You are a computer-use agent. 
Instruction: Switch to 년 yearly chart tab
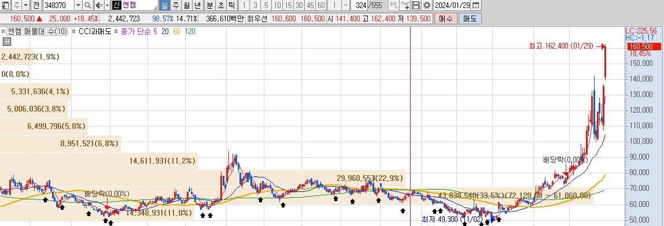(197, 5)
